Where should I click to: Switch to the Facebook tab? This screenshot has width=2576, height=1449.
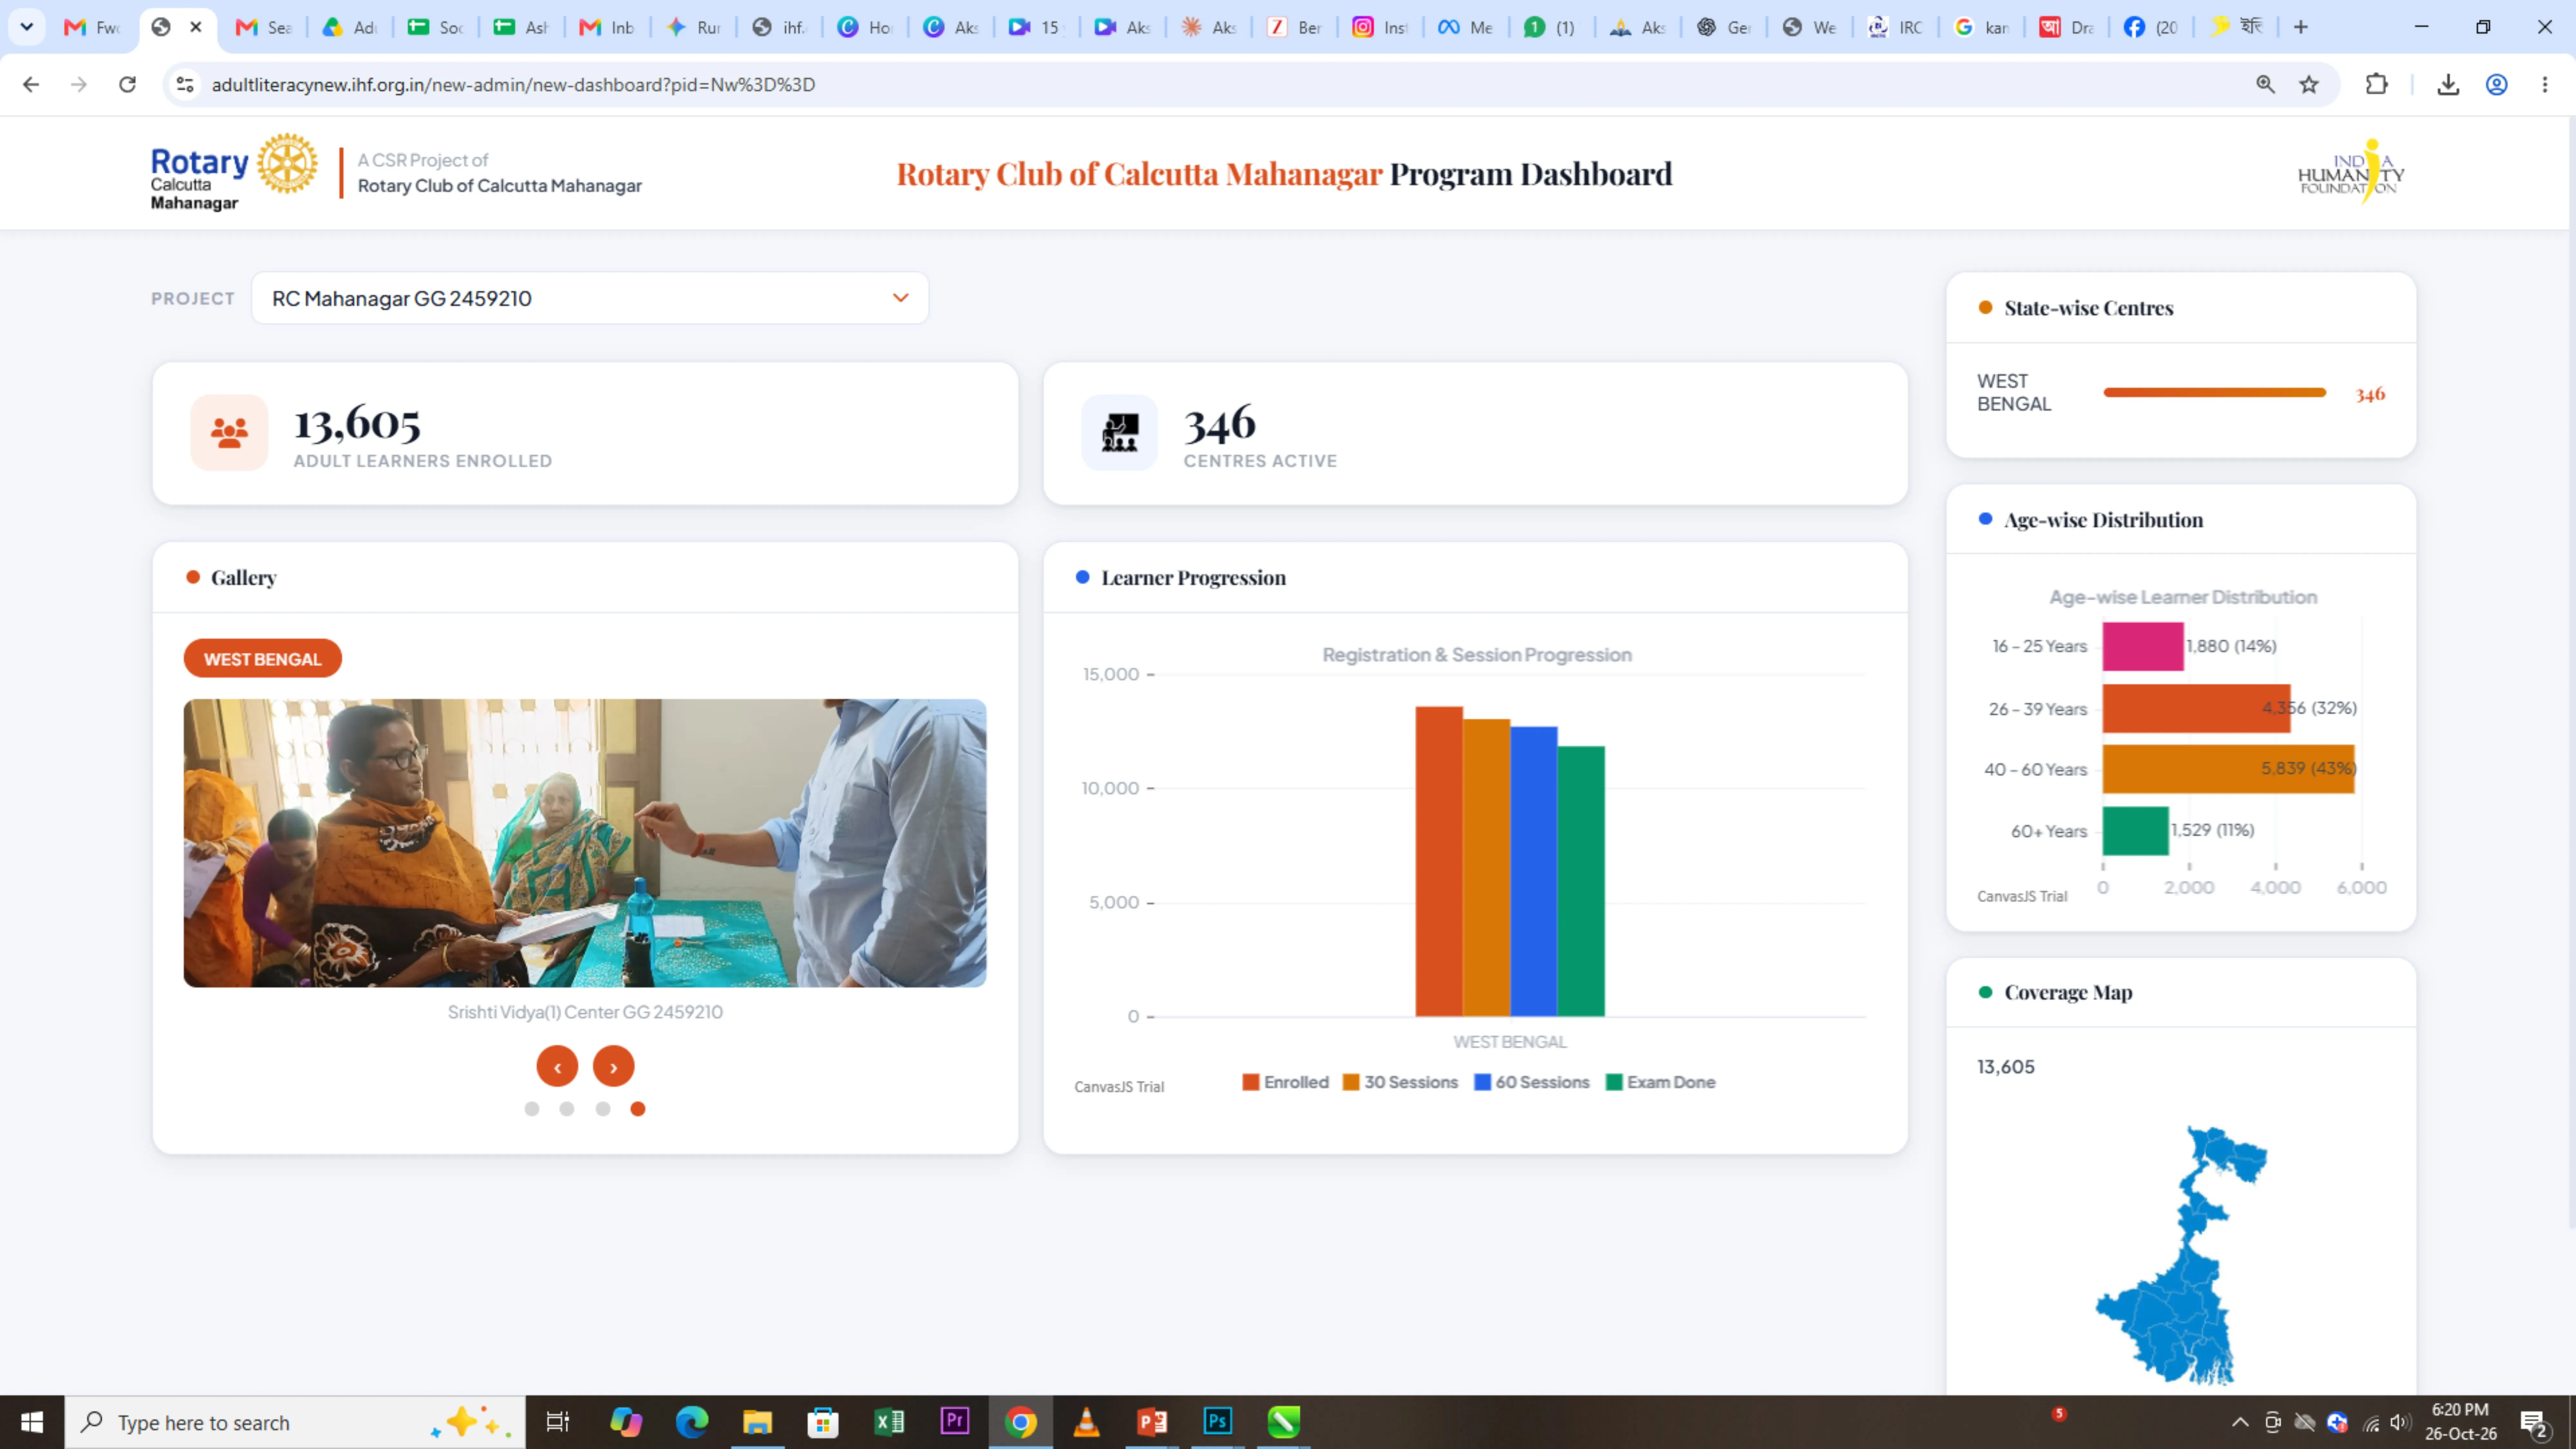pyautogui.click(x=2151, y=27)
